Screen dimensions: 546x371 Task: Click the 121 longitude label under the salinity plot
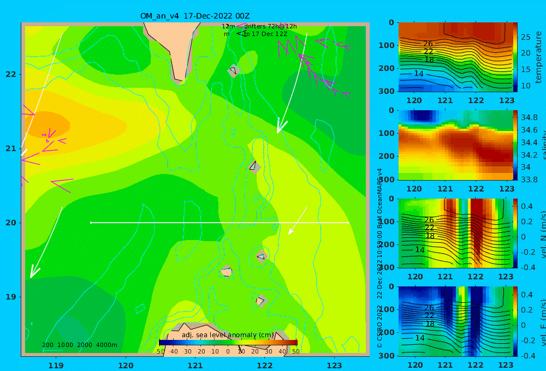pos(445,189)
